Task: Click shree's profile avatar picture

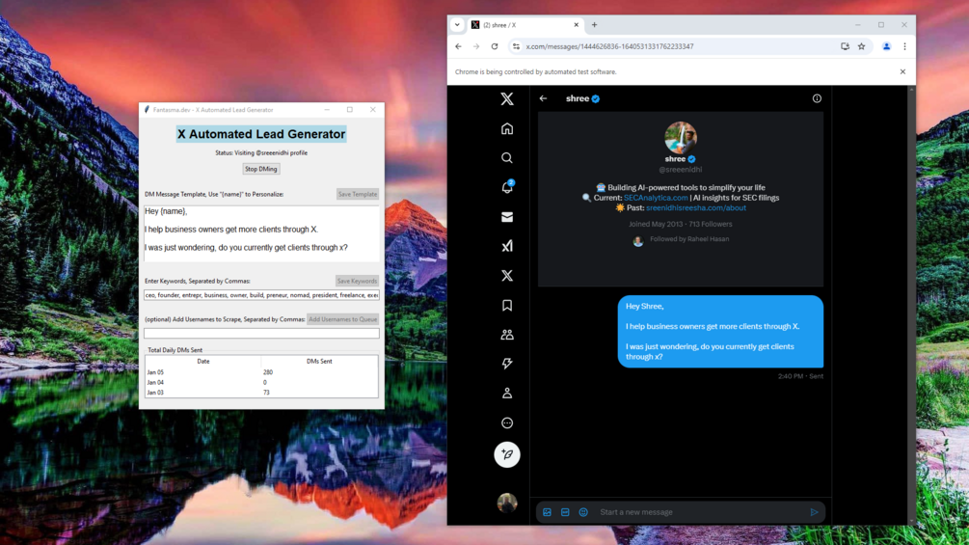Action: (x=681, y=137)
